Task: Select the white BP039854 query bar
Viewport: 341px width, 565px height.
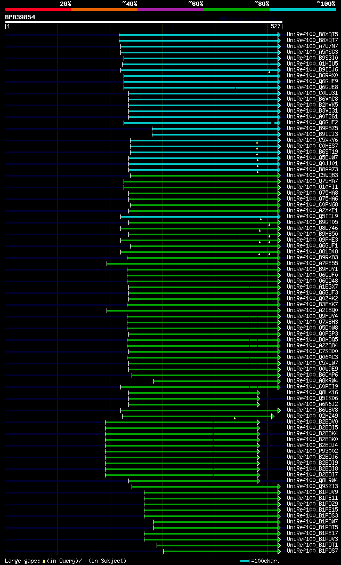Action: tap(143, 22)
